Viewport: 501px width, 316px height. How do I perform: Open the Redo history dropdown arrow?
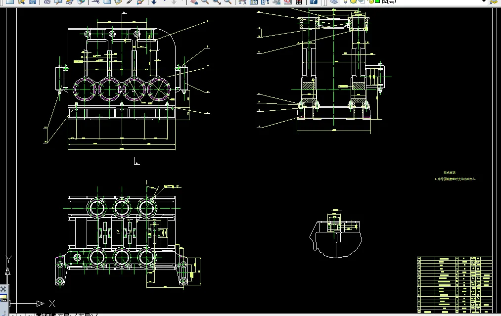pyautogui.click(x=182, y=1)
